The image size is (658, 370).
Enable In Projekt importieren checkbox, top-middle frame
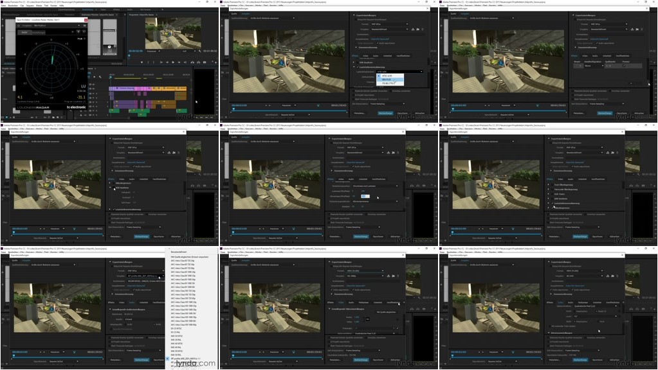click(354, 95)
